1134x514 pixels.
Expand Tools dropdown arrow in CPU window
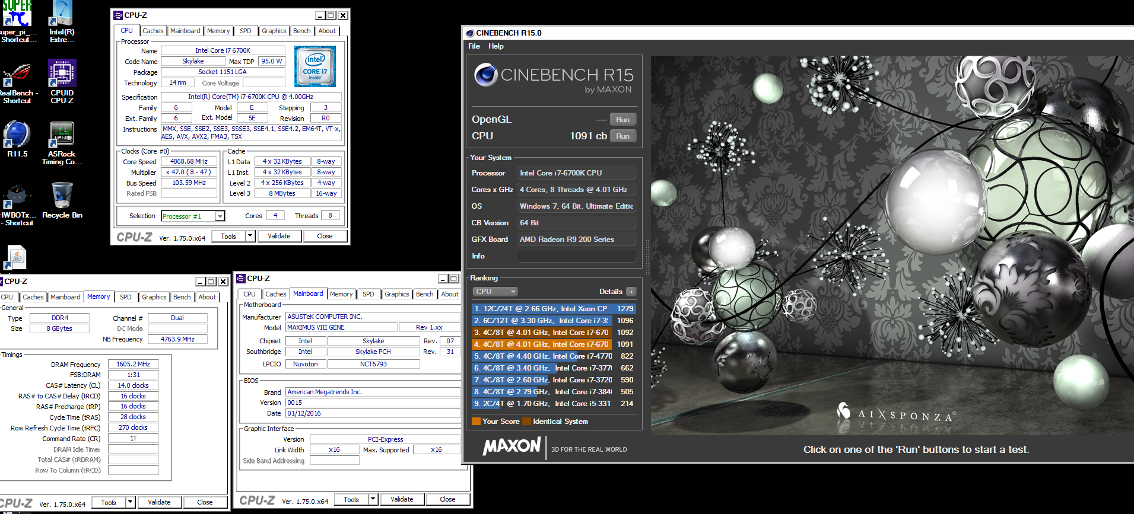tap(250, 236)
